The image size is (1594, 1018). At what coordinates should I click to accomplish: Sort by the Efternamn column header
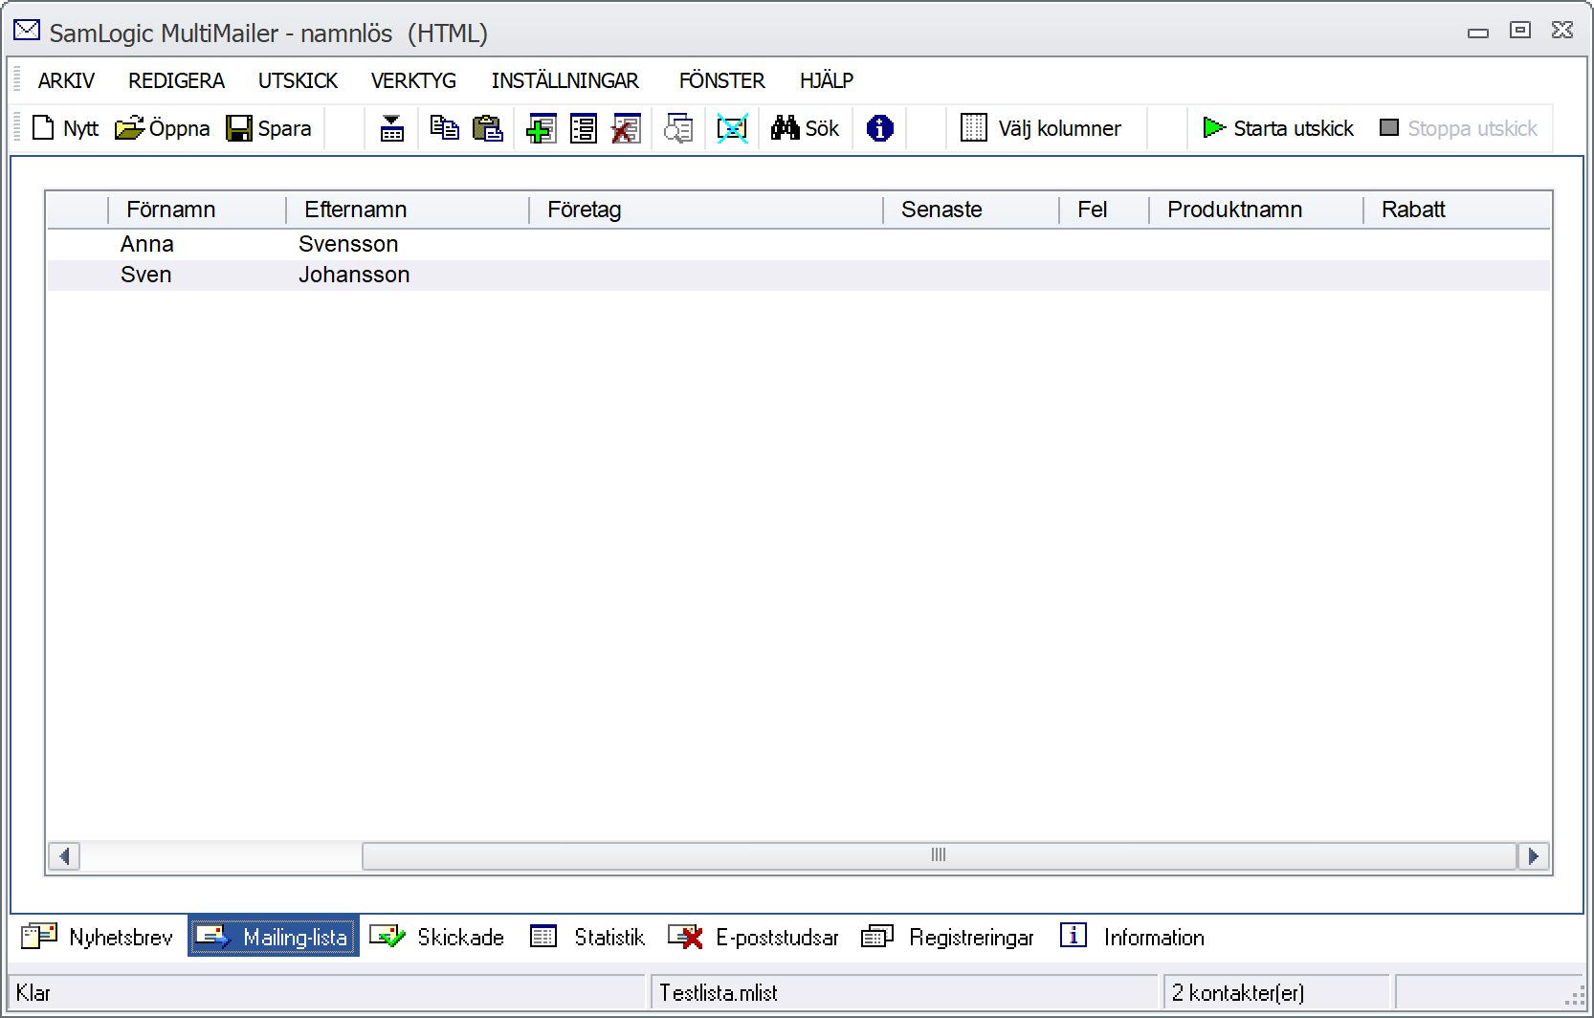[408, 210]
